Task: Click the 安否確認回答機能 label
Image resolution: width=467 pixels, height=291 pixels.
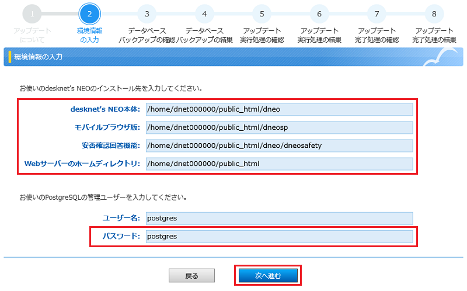Action: (x=111, y=146)
